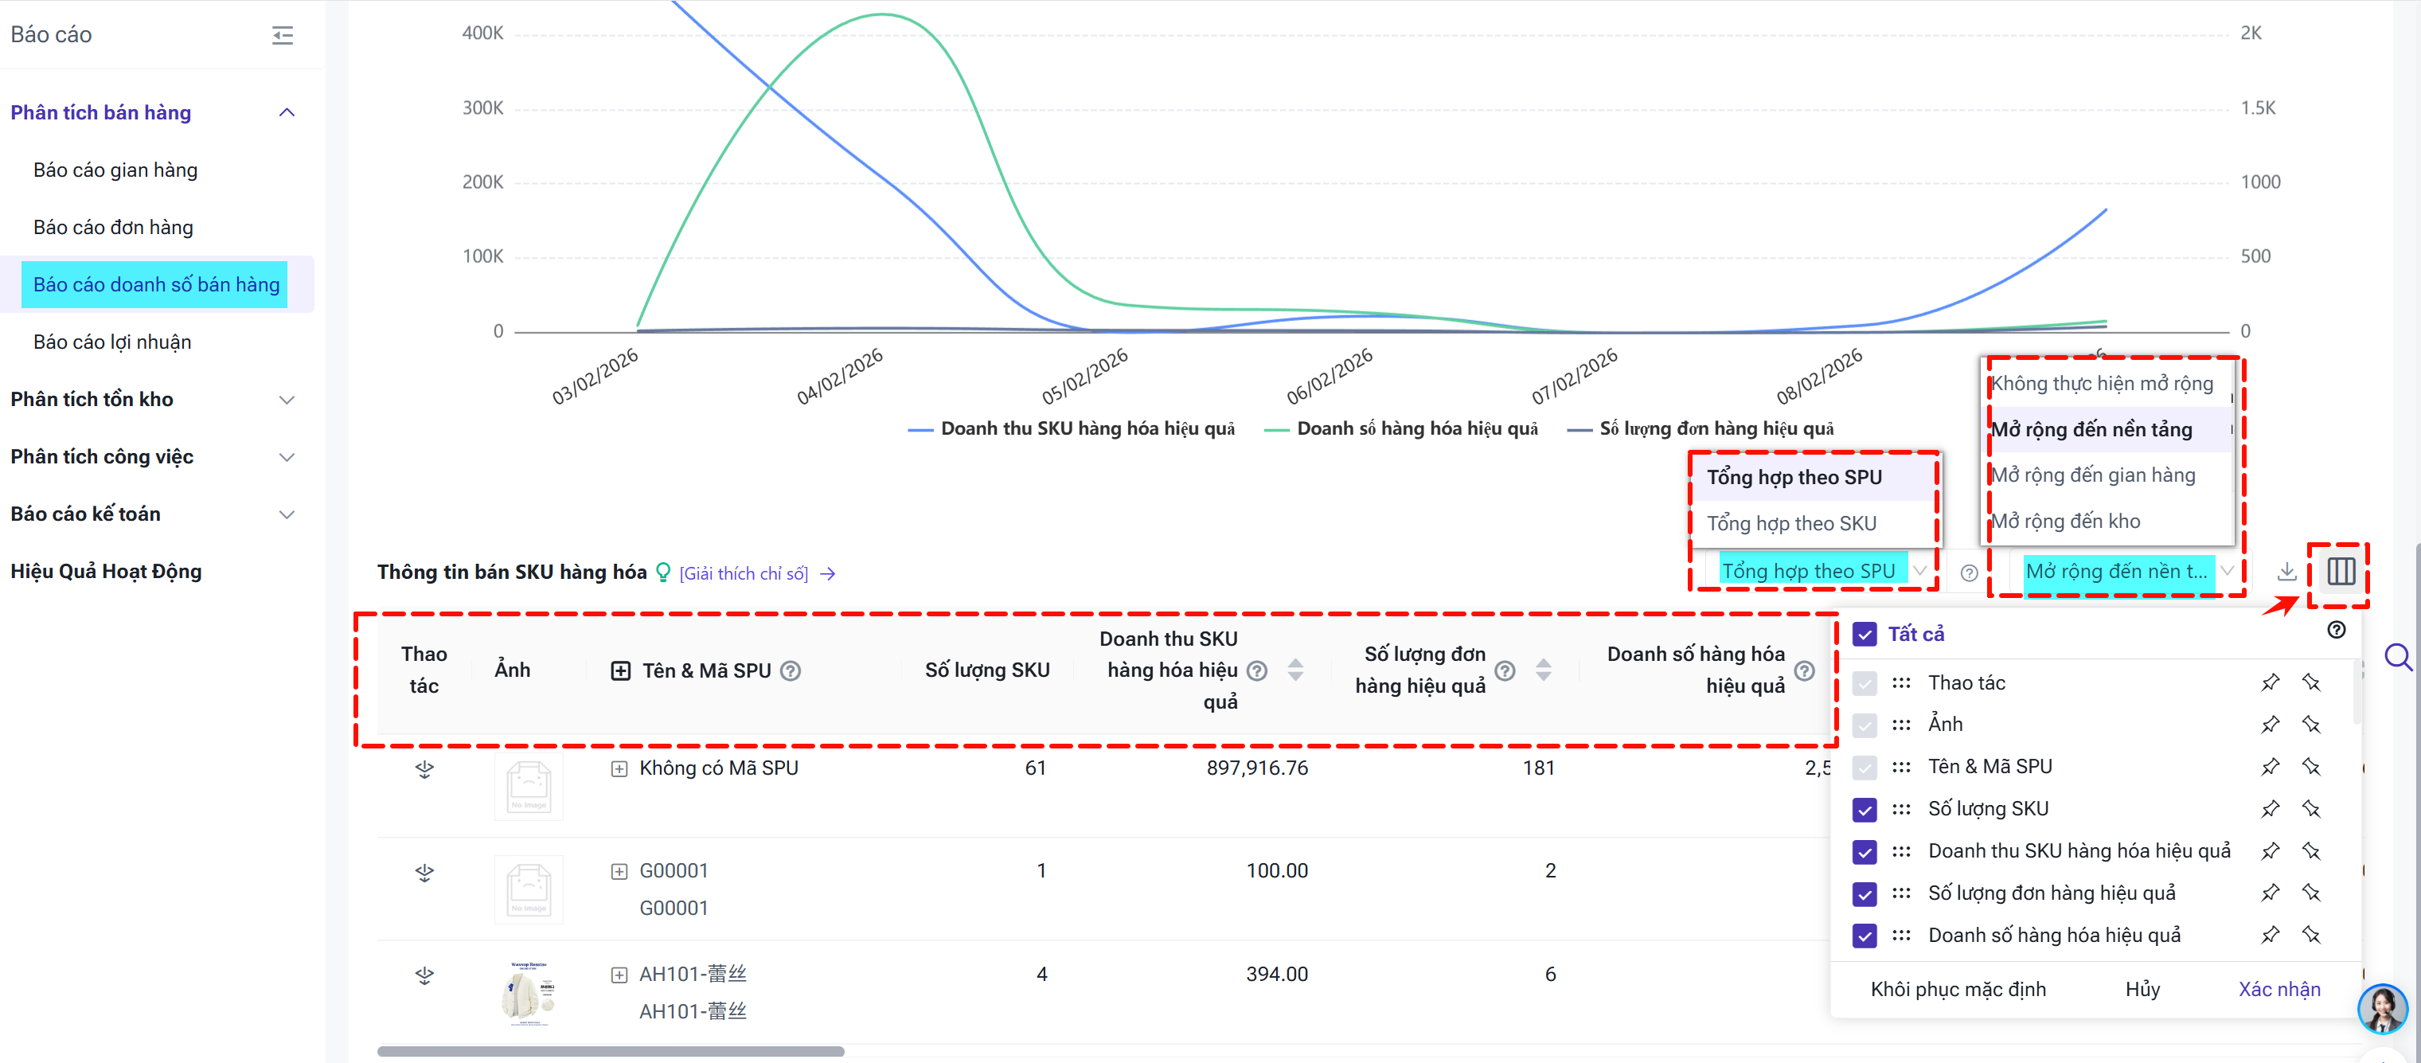The width and height of the screenshot is (2421, 1063).
Task: Uncheck Doanh số hàng hóa hiệu quả column
Action: point(1865,936)
